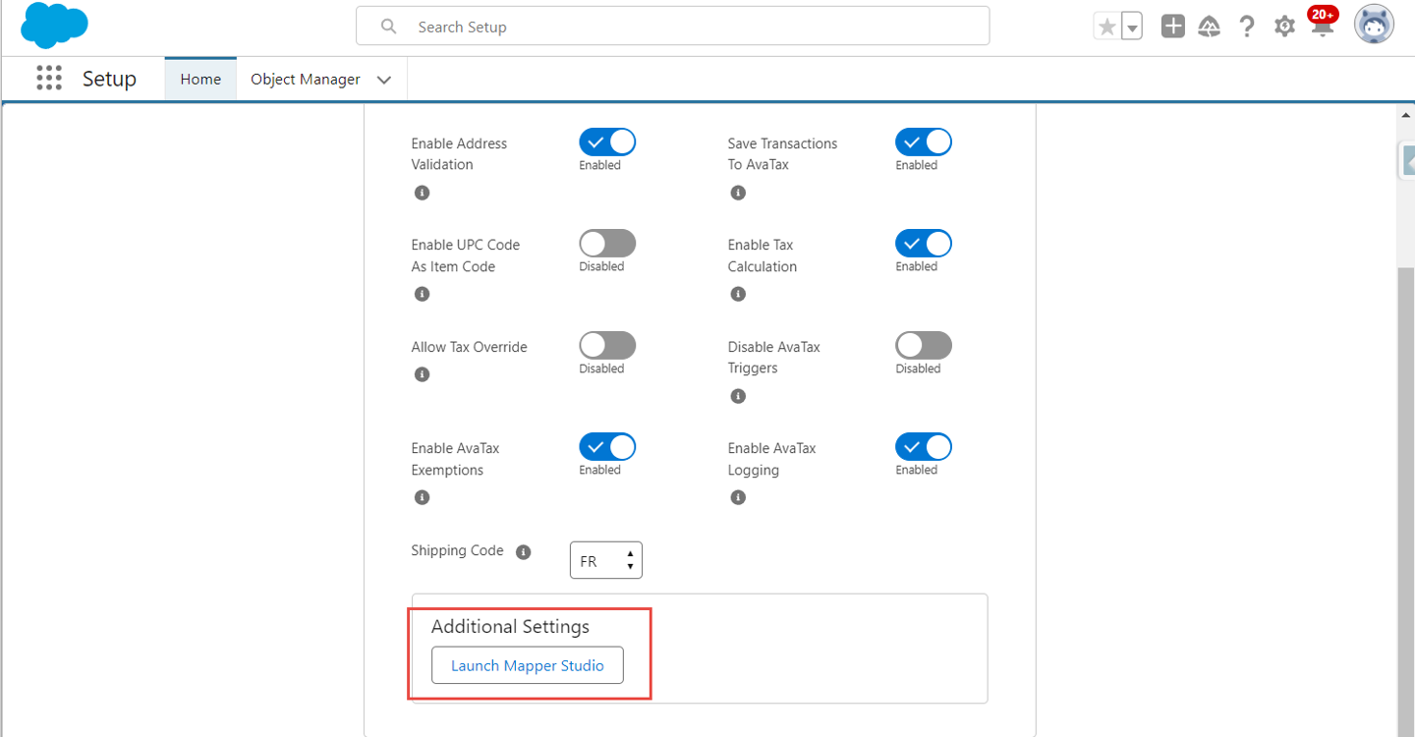This screenshot has width=1415, height=737.
Task: Click info icon under Enable UPC Code
Action: 423,294
